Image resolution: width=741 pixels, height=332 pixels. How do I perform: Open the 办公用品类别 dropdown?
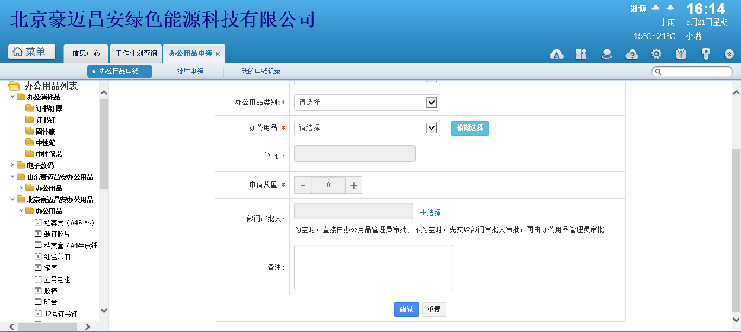[367, 103]
